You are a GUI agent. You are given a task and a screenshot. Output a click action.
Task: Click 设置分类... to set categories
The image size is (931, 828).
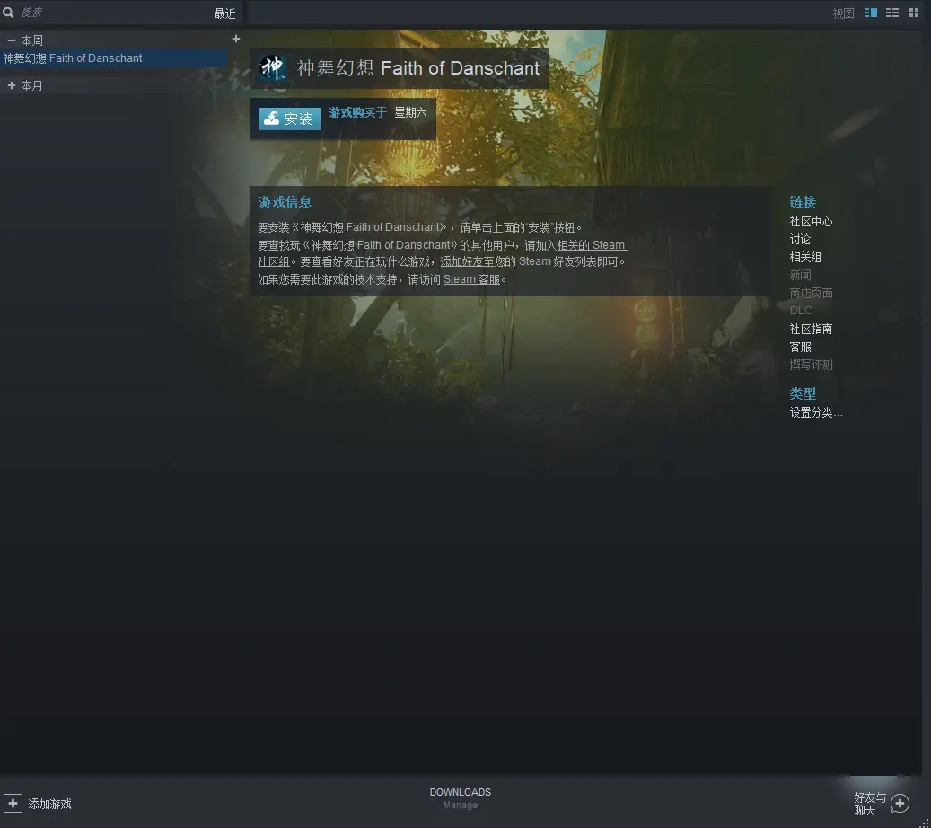(816, 412)
